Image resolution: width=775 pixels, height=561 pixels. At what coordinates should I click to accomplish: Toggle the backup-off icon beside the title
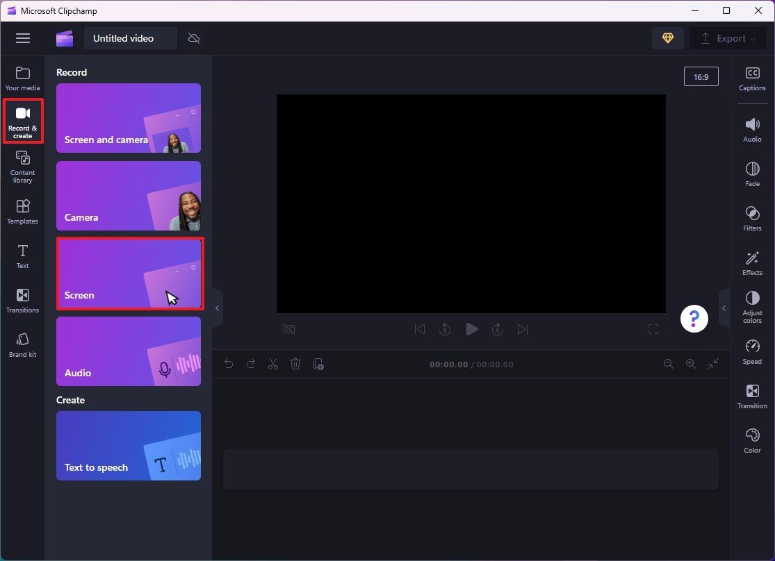point(193,38)
